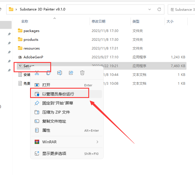The width and height of the screenshot is (195, 175).
Task: Click the Cut scissors icon in context menu
Action: pyautogui.click(x=37, y=73)
